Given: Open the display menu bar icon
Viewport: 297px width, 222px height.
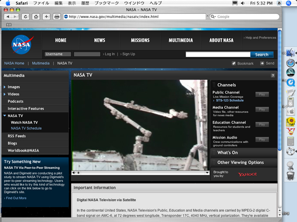Looking at the screenshot, I should (235, 3).
